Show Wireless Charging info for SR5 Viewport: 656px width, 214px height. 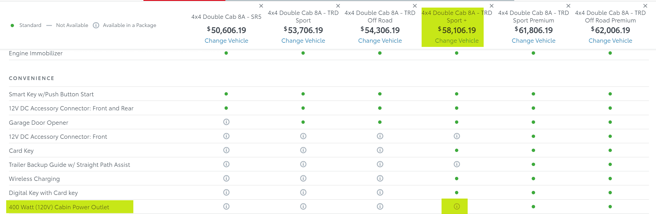pos(226,178)
